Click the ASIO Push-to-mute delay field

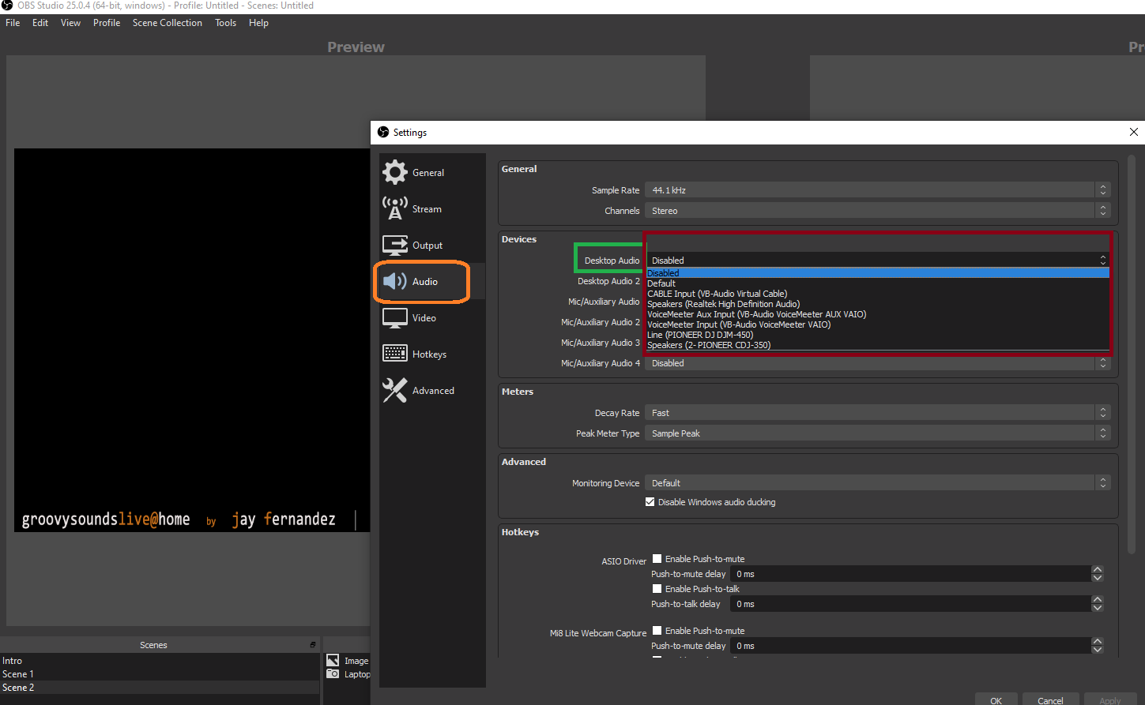(911, 574)
